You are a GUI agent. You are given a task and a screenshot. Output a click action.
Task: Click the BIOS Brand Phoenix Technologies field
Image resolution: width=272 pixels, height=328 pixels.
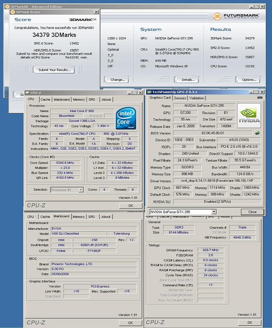pyautogui.click(x=94, y=264)
